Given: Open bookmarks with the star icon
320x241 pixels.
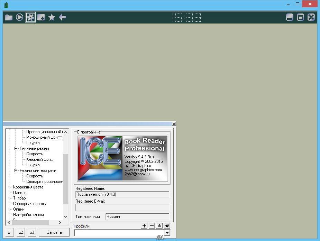Looking at the screenshot, I should 52,17.
